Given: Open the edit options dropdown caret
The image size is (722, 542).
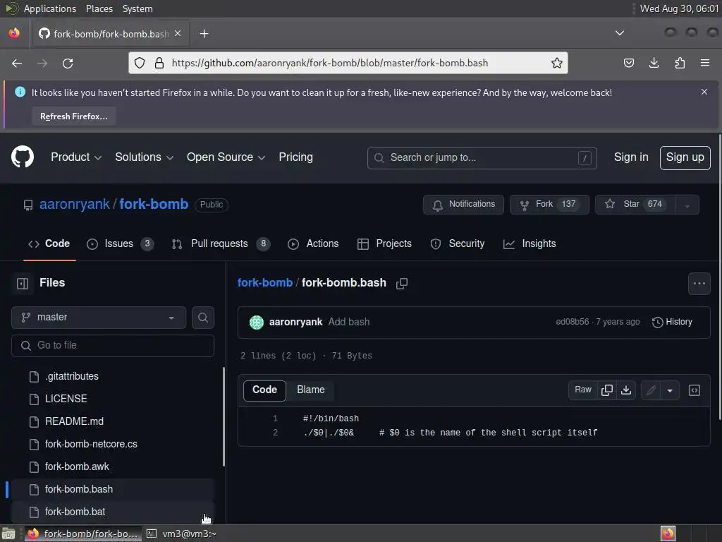Looking at the screenshot, I should tap(670, 390).
